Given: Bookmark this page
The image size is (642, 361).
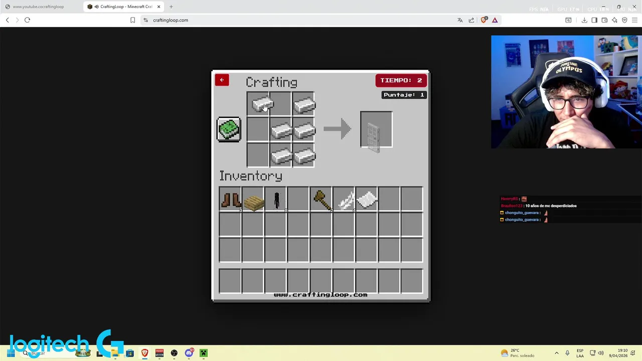Looking at the screenshot, I should 132,20.
